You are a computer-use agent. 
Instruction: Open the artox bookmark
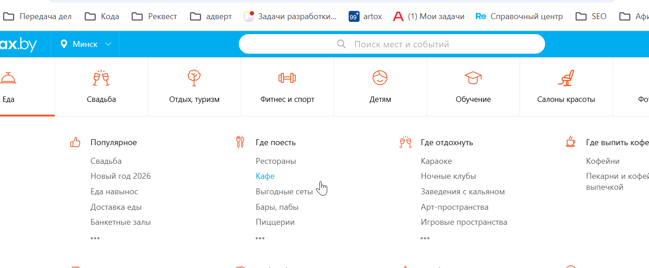[366, 16]
